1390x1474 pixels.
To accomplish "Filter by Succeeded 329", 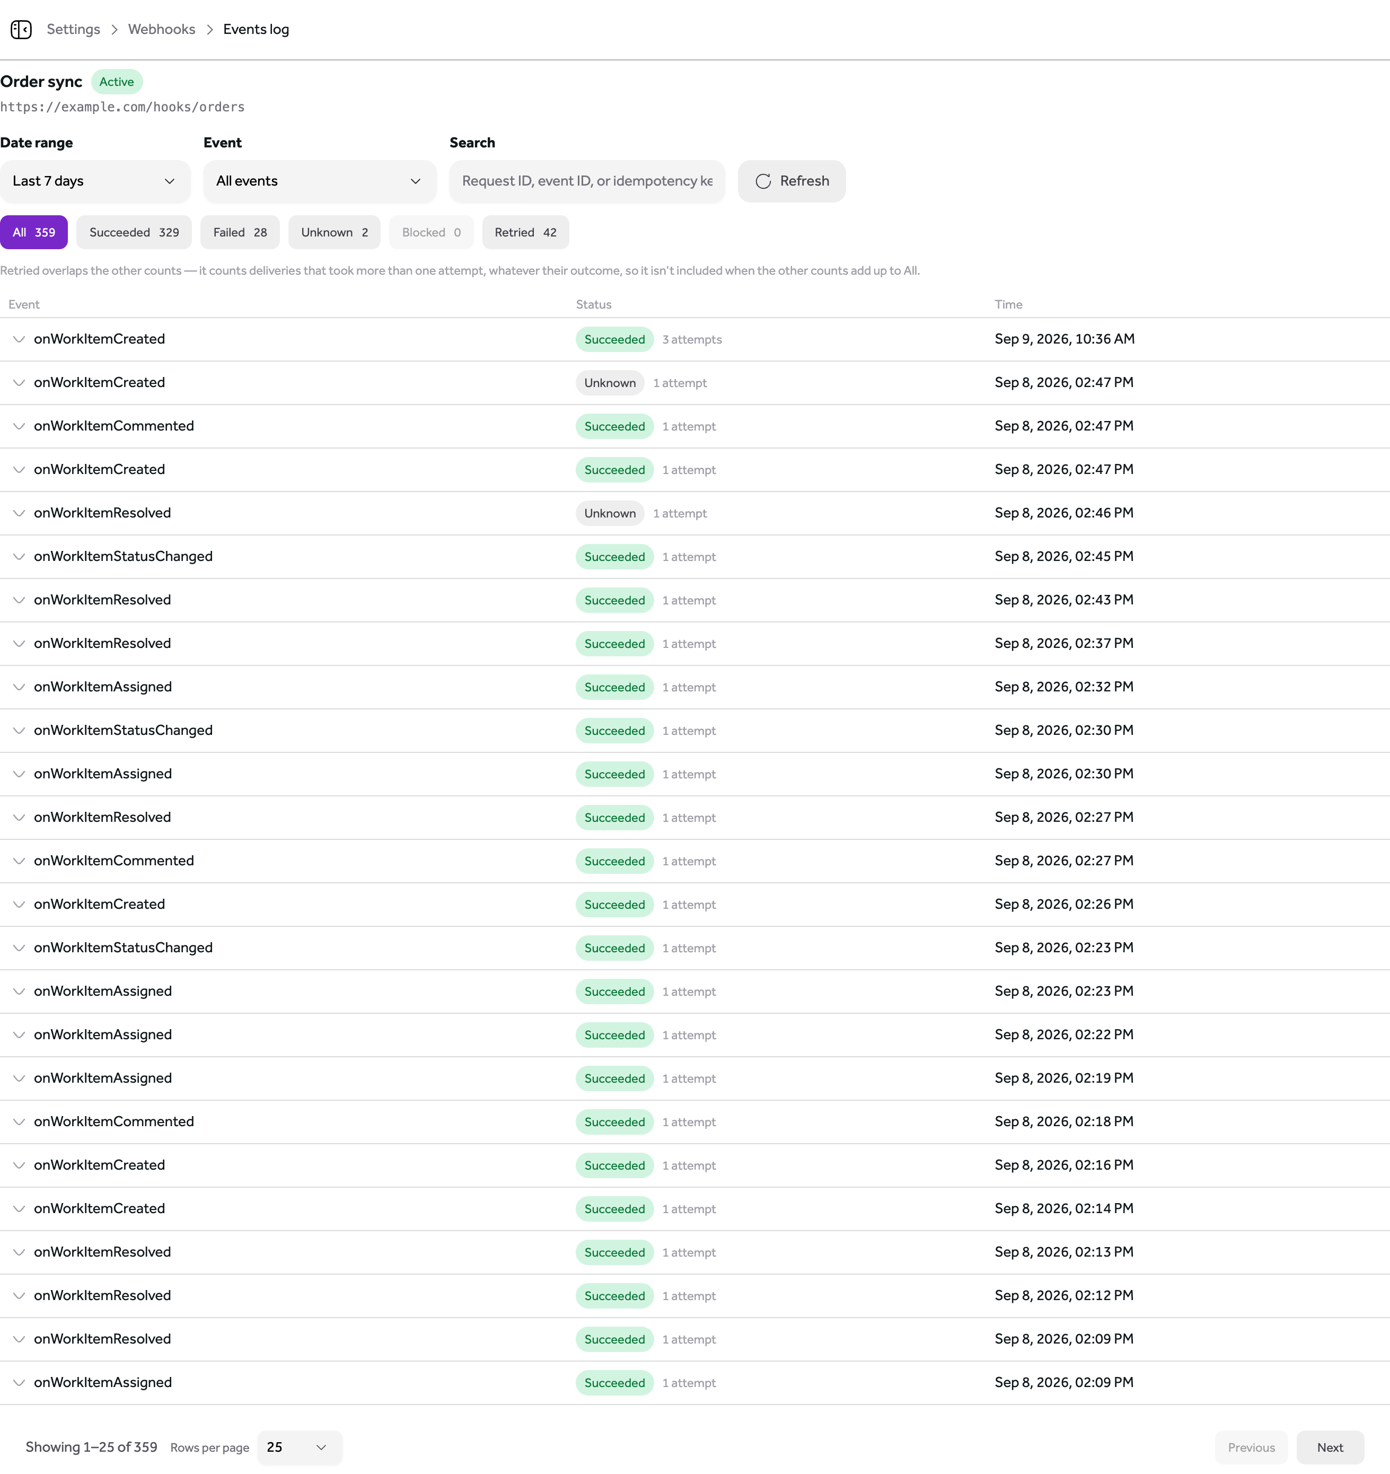I will click(134, 232).
